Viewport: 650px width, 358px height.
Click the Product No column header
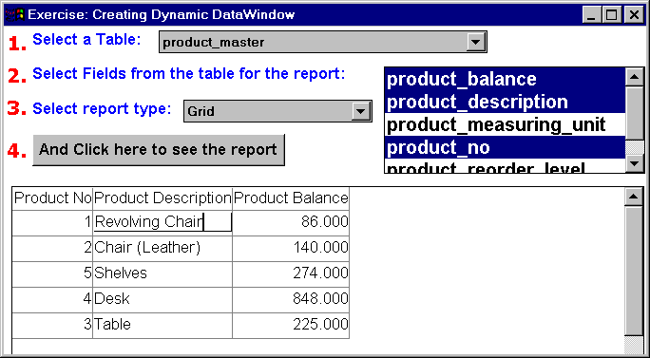[x=52, y=198]
